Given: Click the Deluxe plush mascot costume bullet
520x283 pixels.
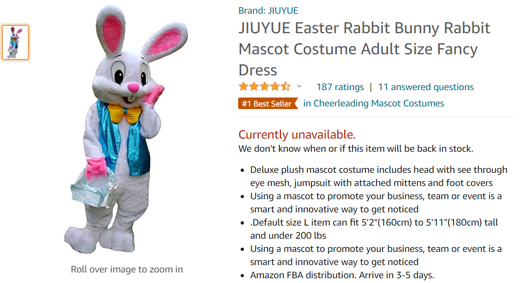Looking at the screenshot, I should coord(379,176).
